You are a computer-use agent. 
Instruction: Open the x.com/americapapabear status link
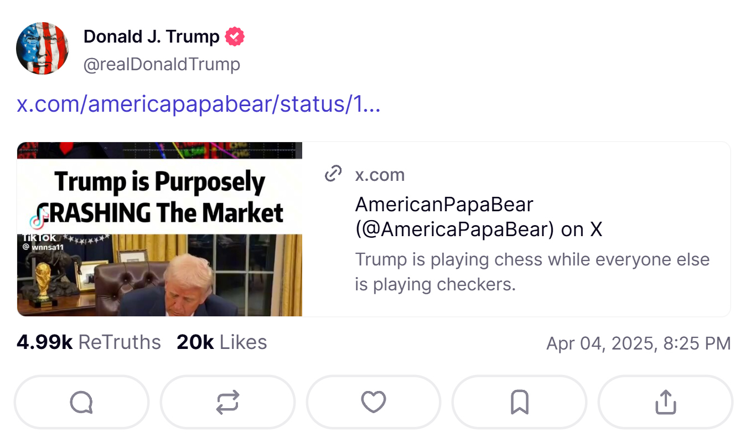tap(198, 104)
